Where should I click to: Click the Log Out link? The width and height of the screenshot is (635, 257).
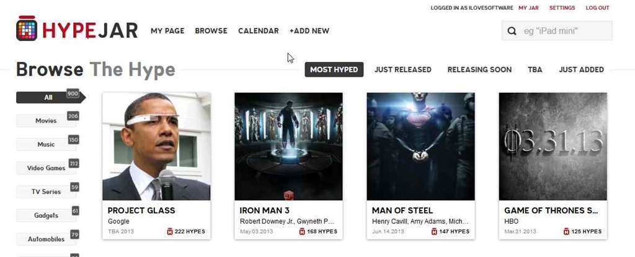coord(597,7)
